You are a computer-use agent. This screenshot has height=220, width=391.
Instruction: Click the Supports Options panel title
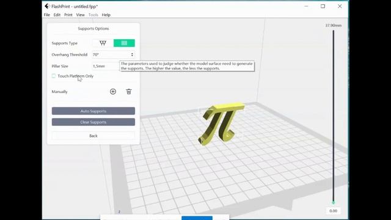(93, 29)
